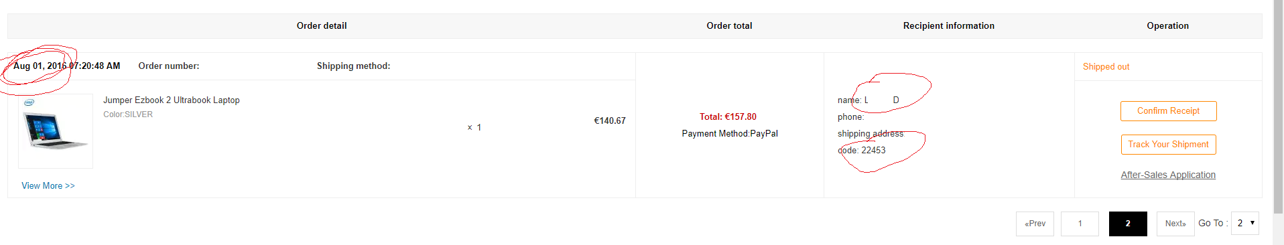The image size is (1284, 245).
Task: Click the Total €157.80 amount
Action: pos(728,116)
